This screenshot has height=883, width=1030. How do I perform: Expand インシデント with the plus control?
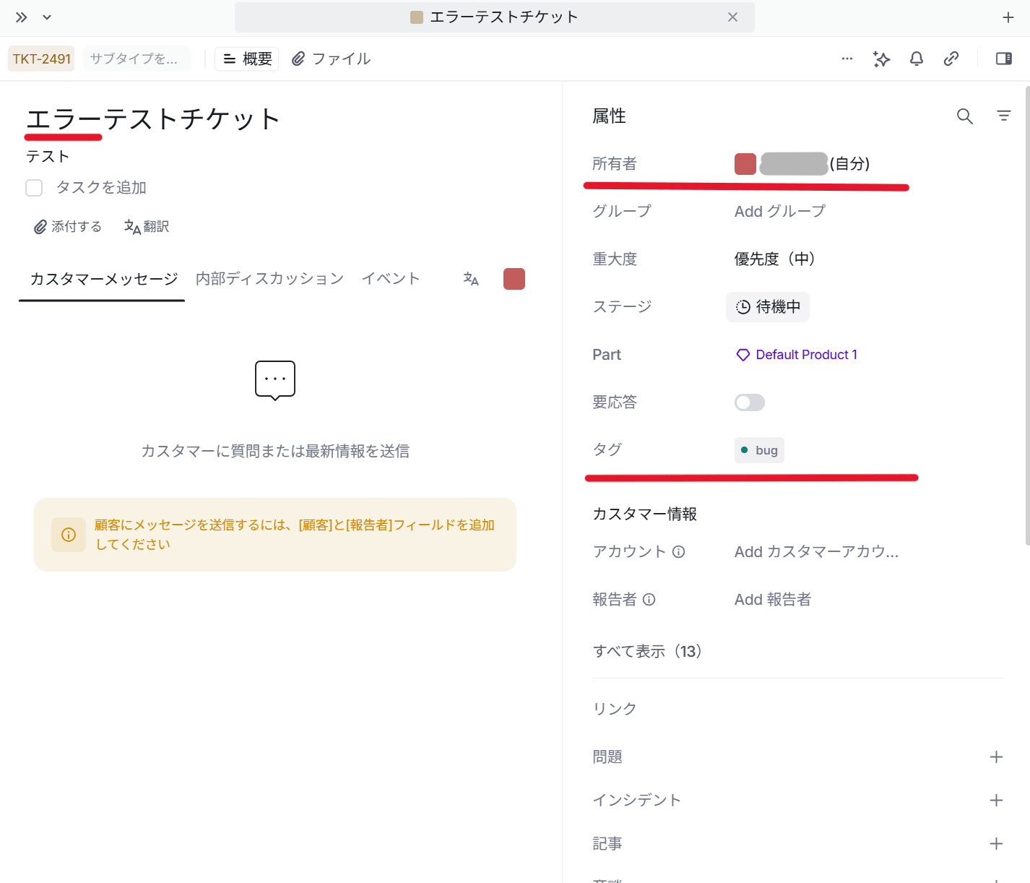pyautogui.click(x=997, y=799)
